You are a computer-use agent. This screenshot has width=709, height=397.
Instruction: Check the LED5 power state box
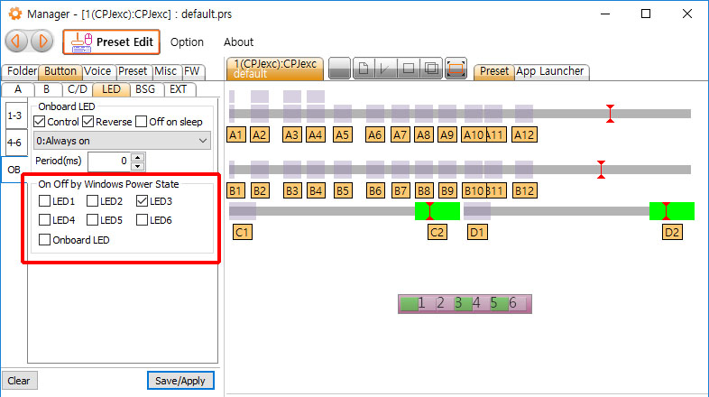coord(93,220)
